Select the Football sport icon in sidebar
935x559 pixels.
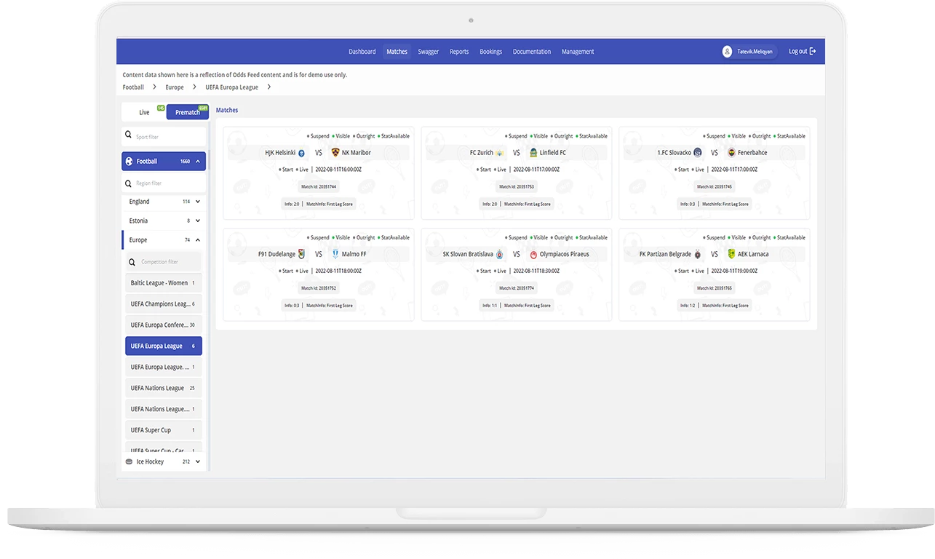coord(129,161)
